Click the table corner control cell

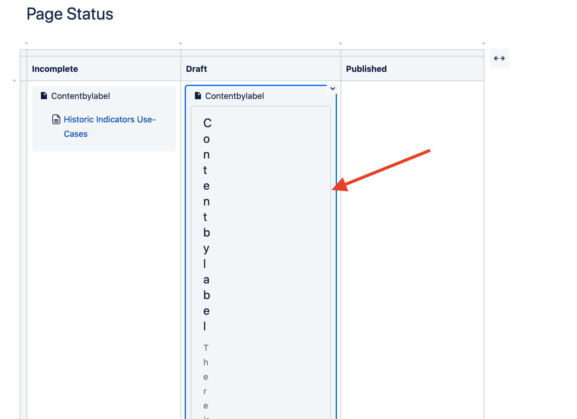pyautogui.click(x=23, y=53)
